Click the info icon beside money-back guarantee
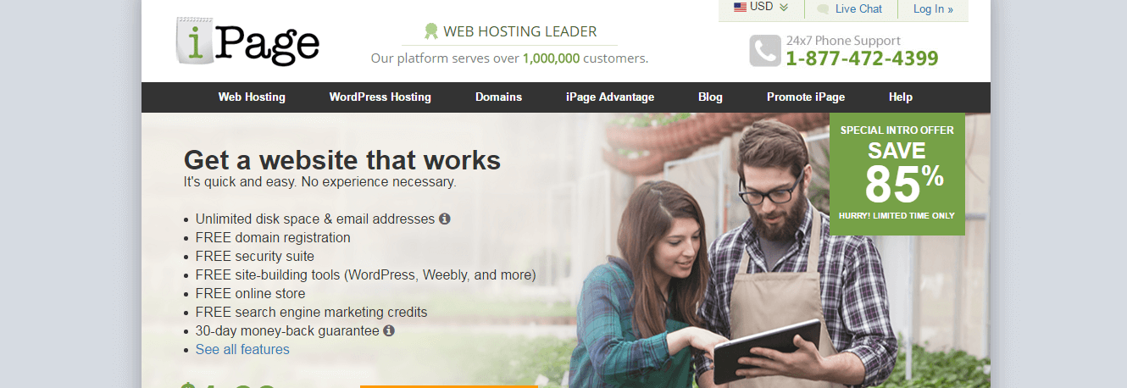This screenshot has width=1127, height=388. (x=389, y=330)
